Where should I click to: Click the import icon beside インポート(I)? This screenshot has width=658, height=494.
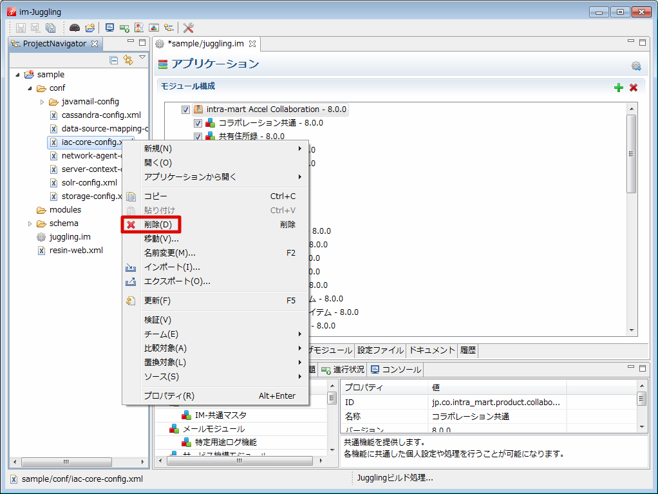(x=131, y=267)
